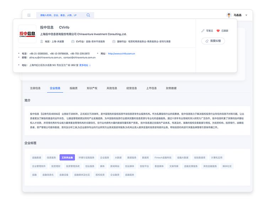
Task: Click the location pin icon by 地区
Action: pos(42,42)
